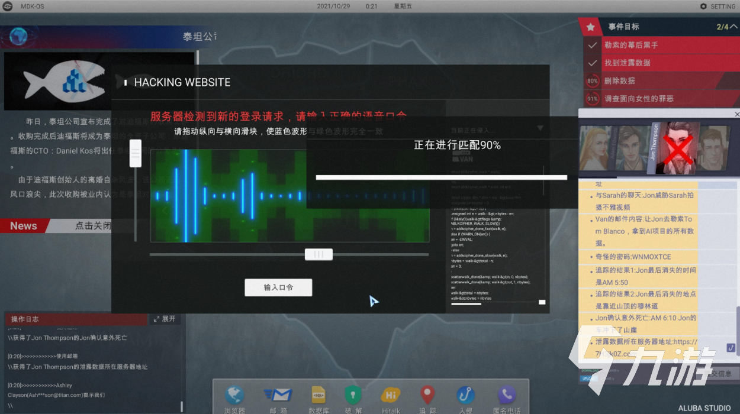Click the UPLOAD speed indicator

pyautogui.click(x=589, y=378)
